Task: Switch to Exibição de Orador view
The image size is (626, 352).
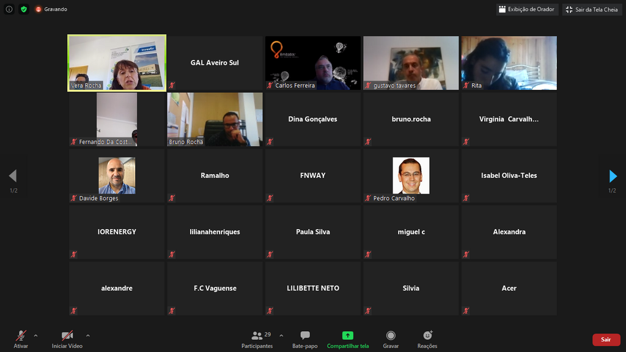Action: 527,9
